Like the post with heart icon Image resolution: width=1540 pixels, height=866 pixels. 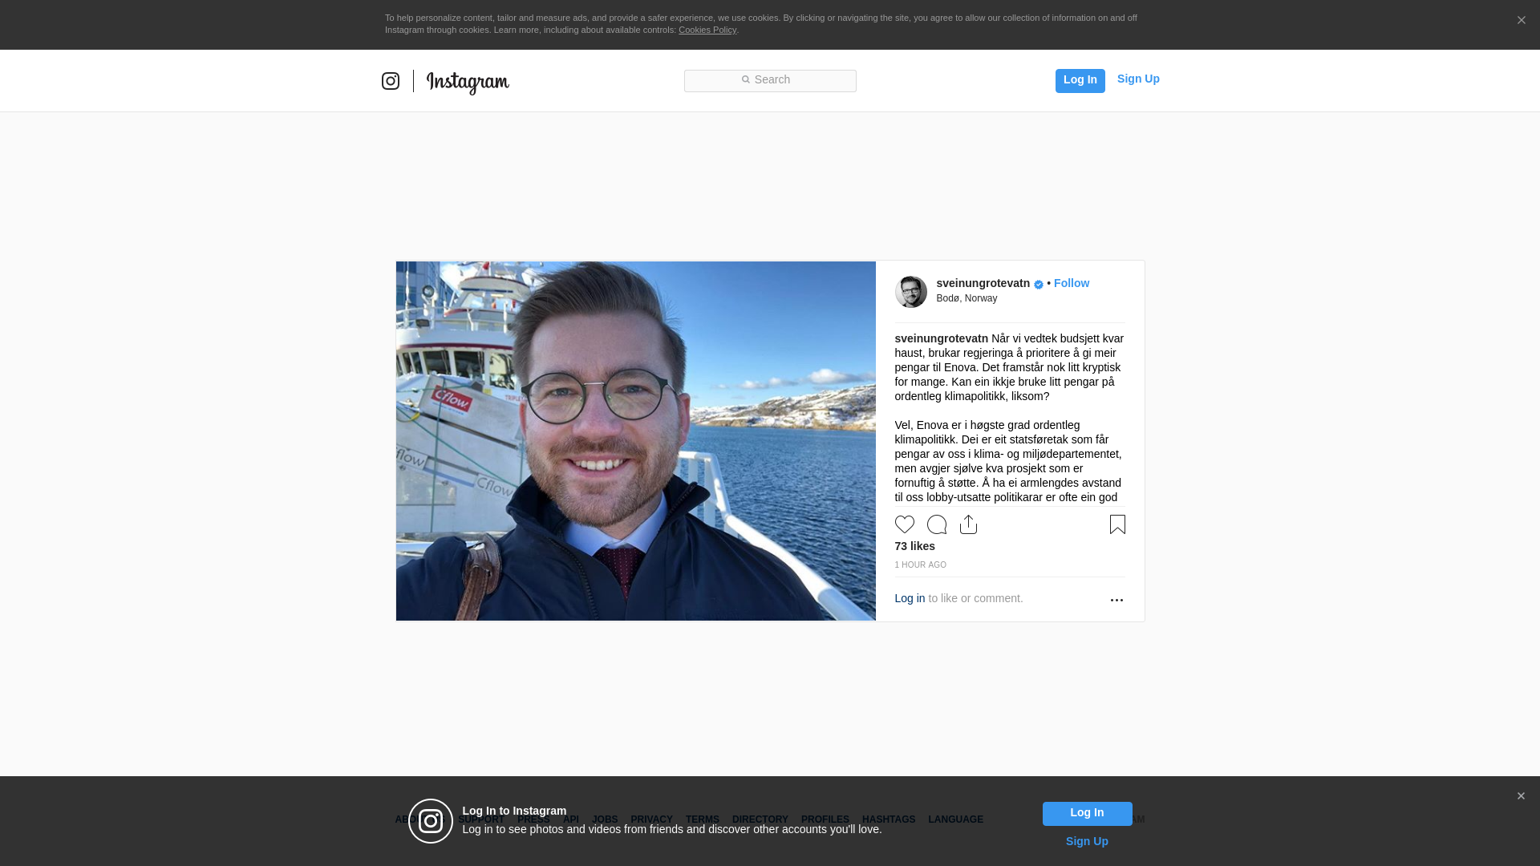pyautogui.click(x=904, y=524)
